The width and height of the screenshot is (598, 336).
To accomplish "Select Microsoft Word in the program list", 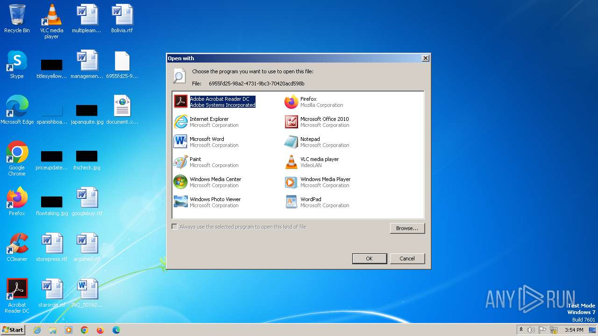I will click(206, 142).
